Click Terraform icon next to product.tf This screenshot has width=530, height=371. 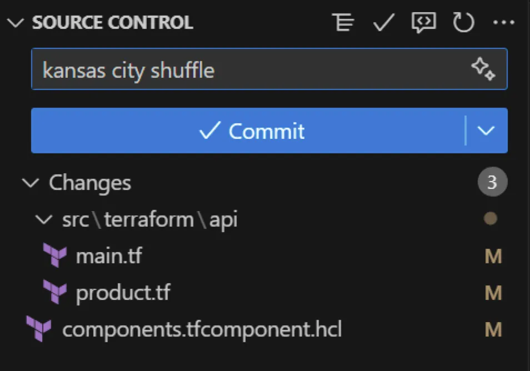click(55, 293)
